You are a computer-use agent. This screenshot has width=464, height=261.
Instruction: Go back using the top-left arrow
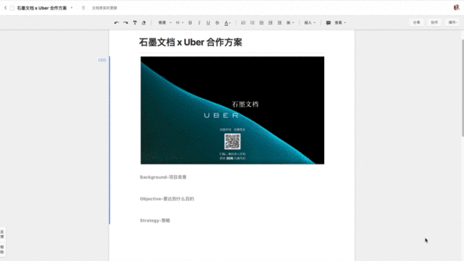[x=5, y=8]
